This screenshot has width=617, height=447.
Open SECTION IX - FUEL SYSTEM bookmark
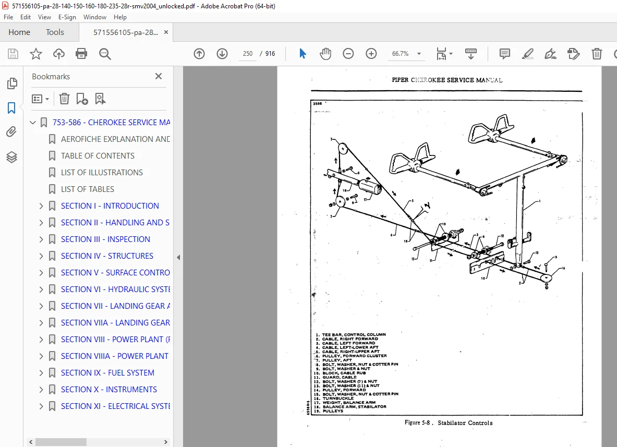(x=107, y=372)
